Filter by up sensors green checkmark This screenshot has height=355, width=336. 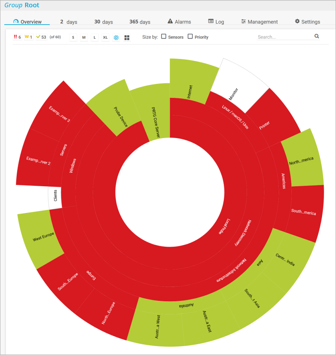[x=41, y=37]
